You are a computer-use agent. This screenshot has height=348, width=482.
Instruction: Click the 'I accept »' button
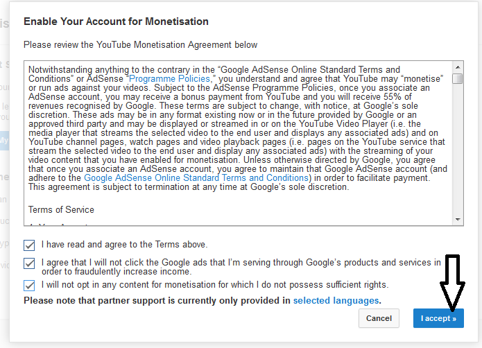438,318
